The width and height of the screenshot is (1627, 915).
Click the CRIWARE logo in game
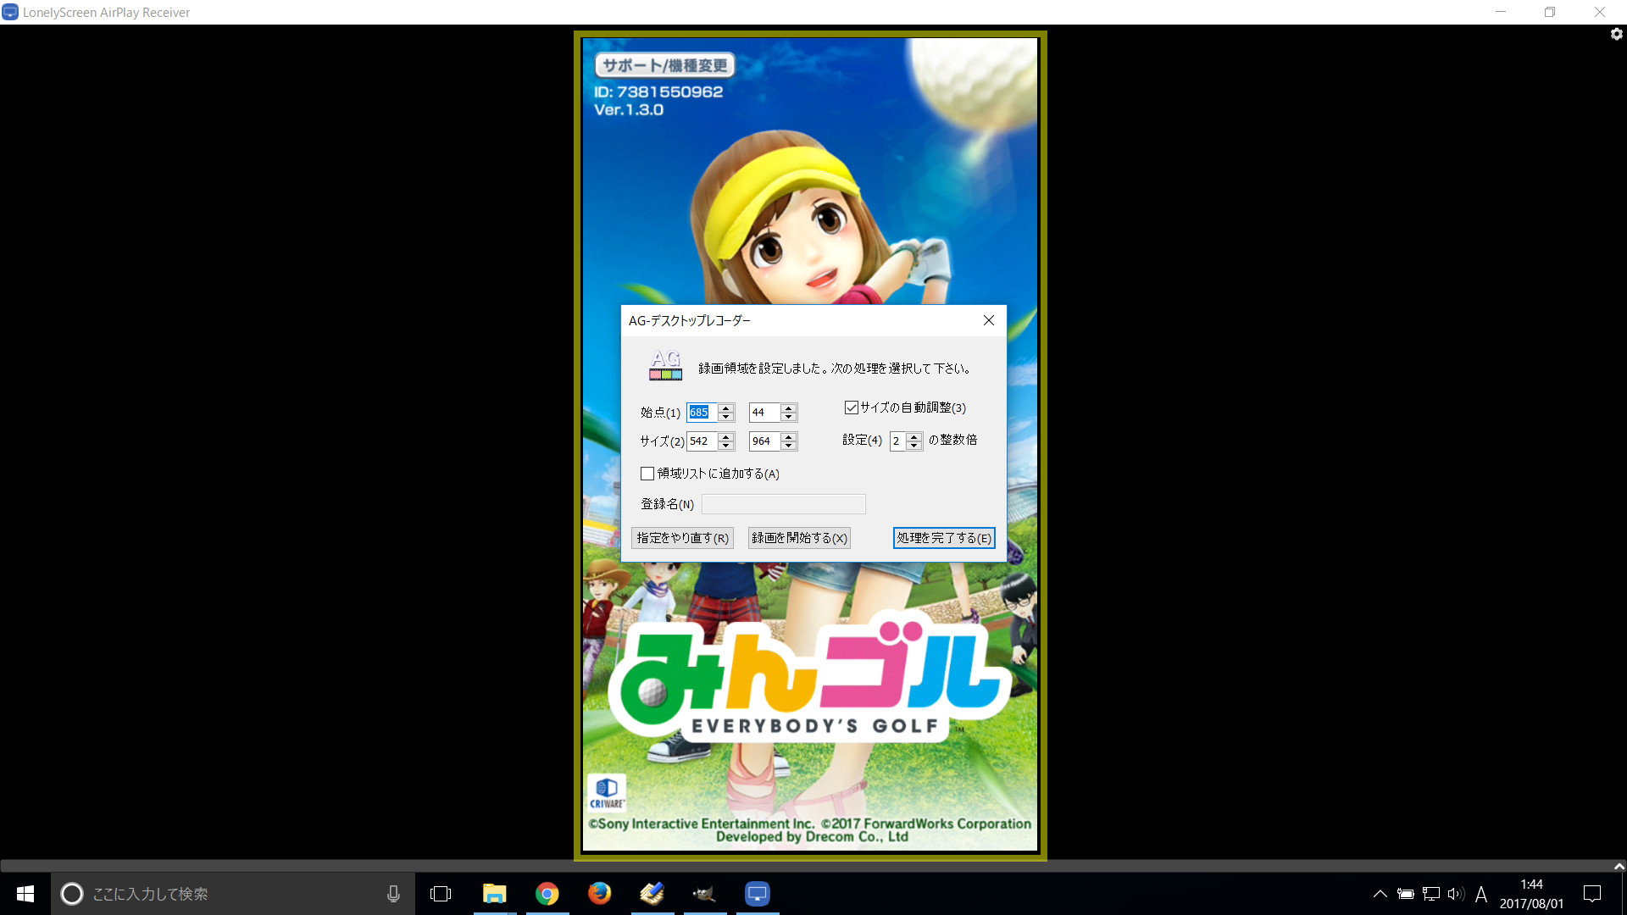click(607, 793)
